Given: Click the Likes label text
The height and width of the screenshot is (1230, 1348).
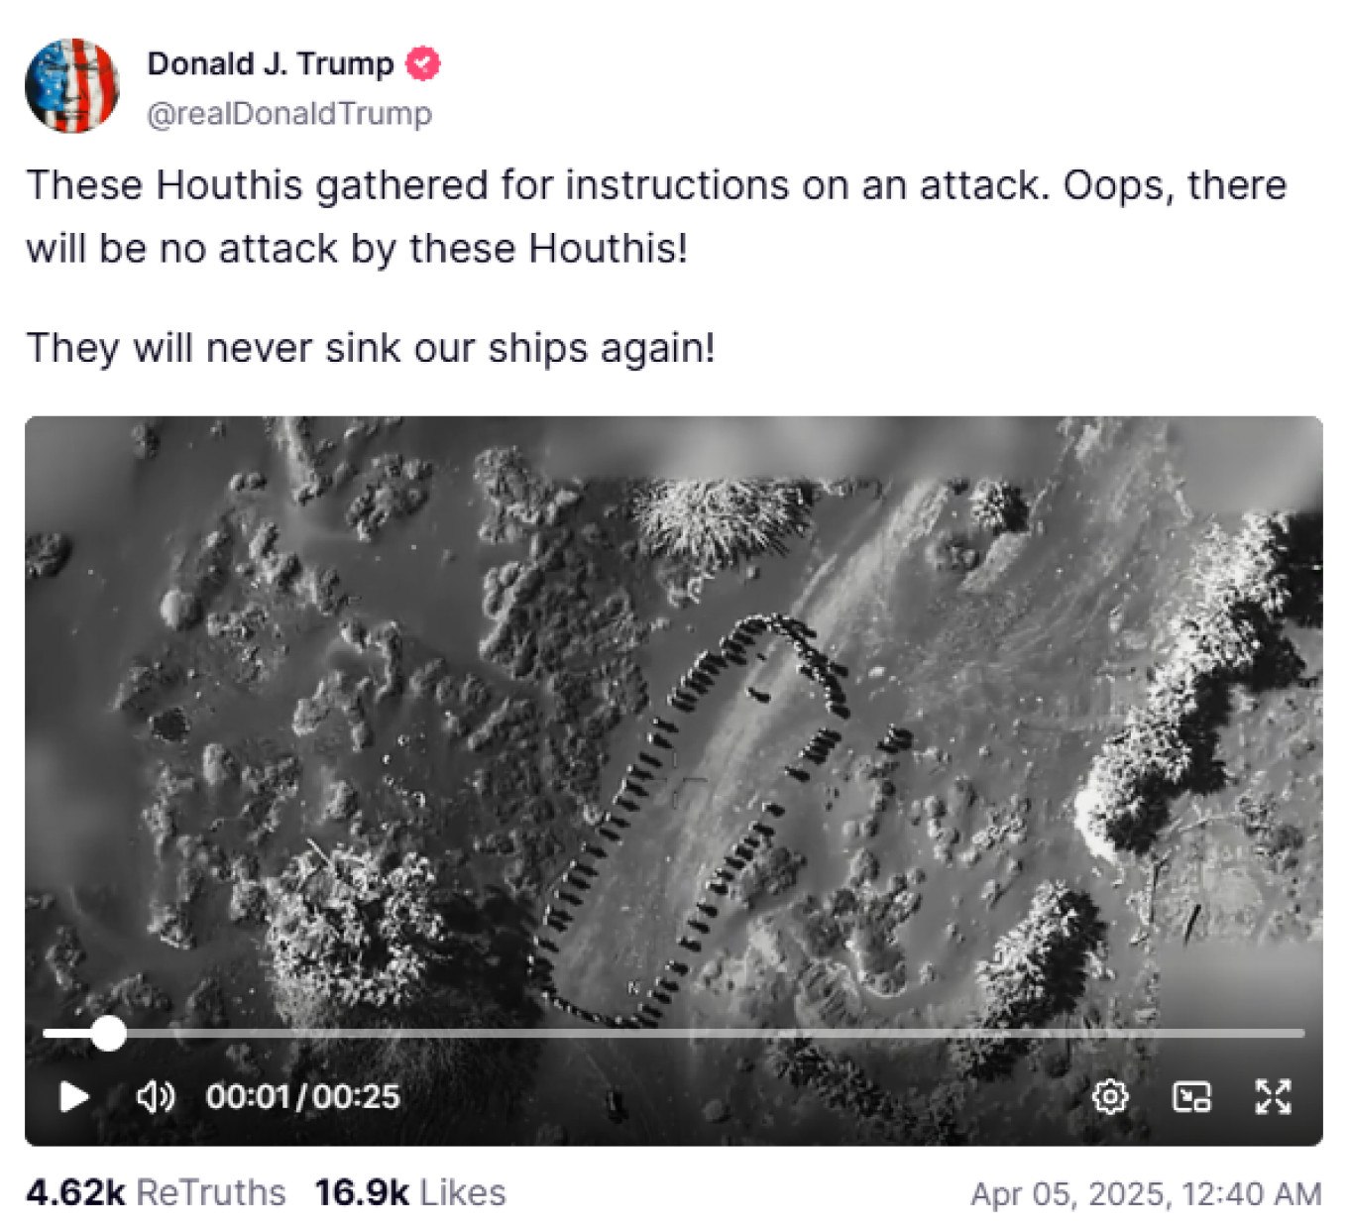Looking at the screenshot, I should [x=463, y=1192].
